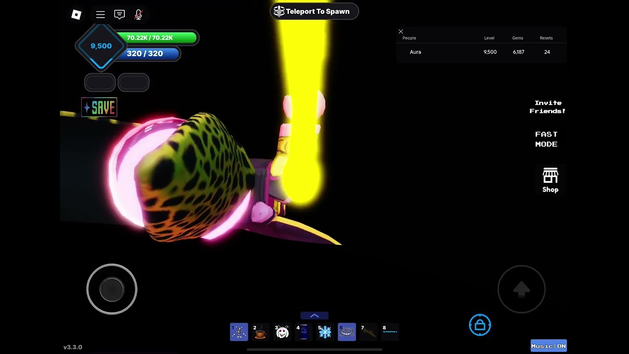629x354 pixels.
Task: Select hotbar slot 4 blue can
Action: pos(304,332)
